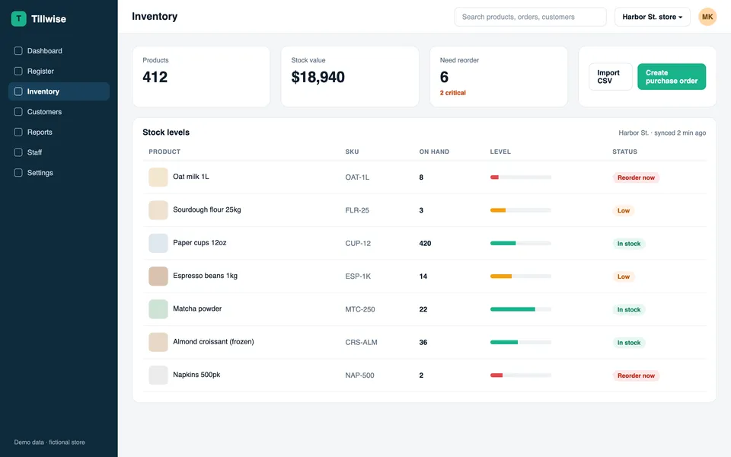Screen dimensions: 731x457
Task: Click the Reports sidebar icon
Action: pos(18,132)
